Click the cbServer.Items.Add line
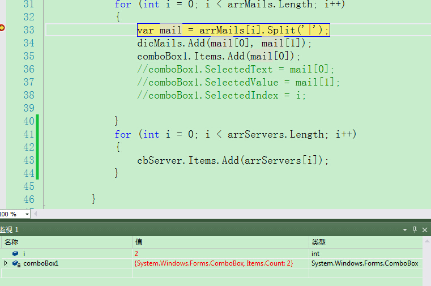This screenshot has height=286, width=431. [x=233, y=160]
